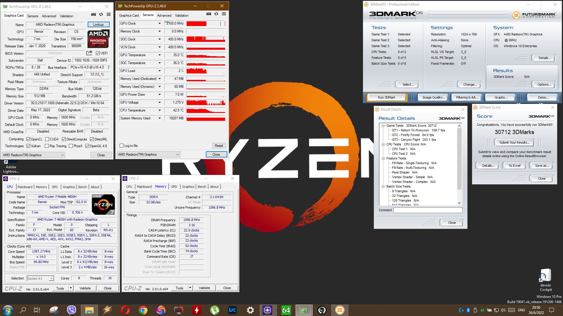Open Lightroom Classic from the taskbar
Viewport: 563px width, 316px height.
[x=232, y=310]
